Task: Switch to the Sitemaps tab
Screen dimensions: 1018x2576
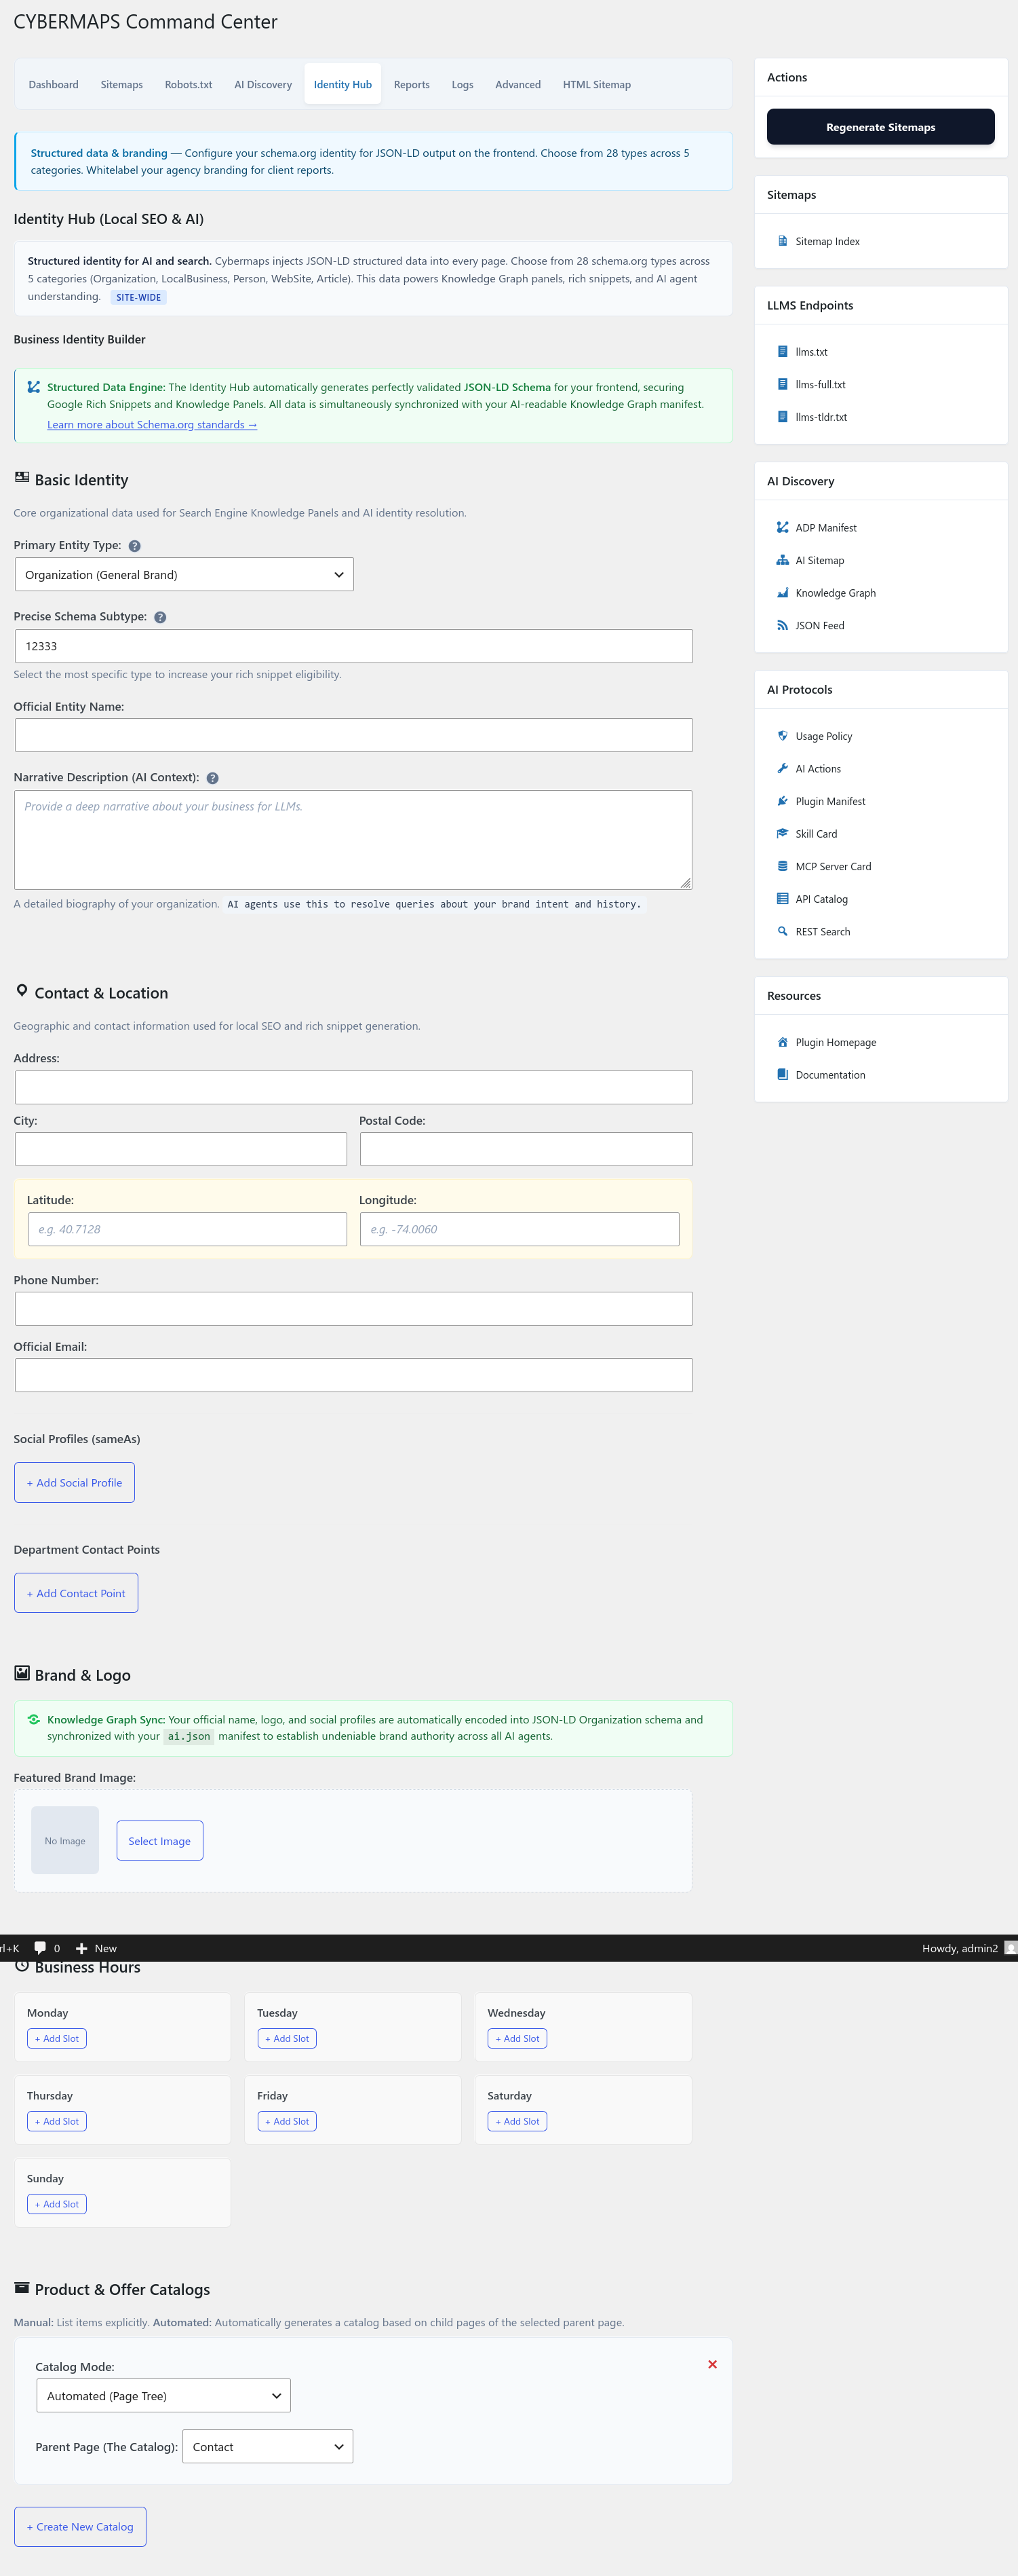Action: [122, 85]
